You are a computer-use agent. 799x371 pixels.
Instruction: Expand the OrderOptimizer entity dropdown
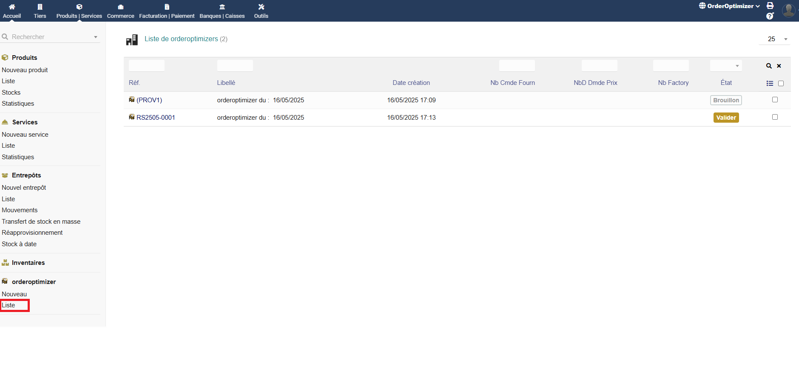pyautogui.click(x=730, y=6)
